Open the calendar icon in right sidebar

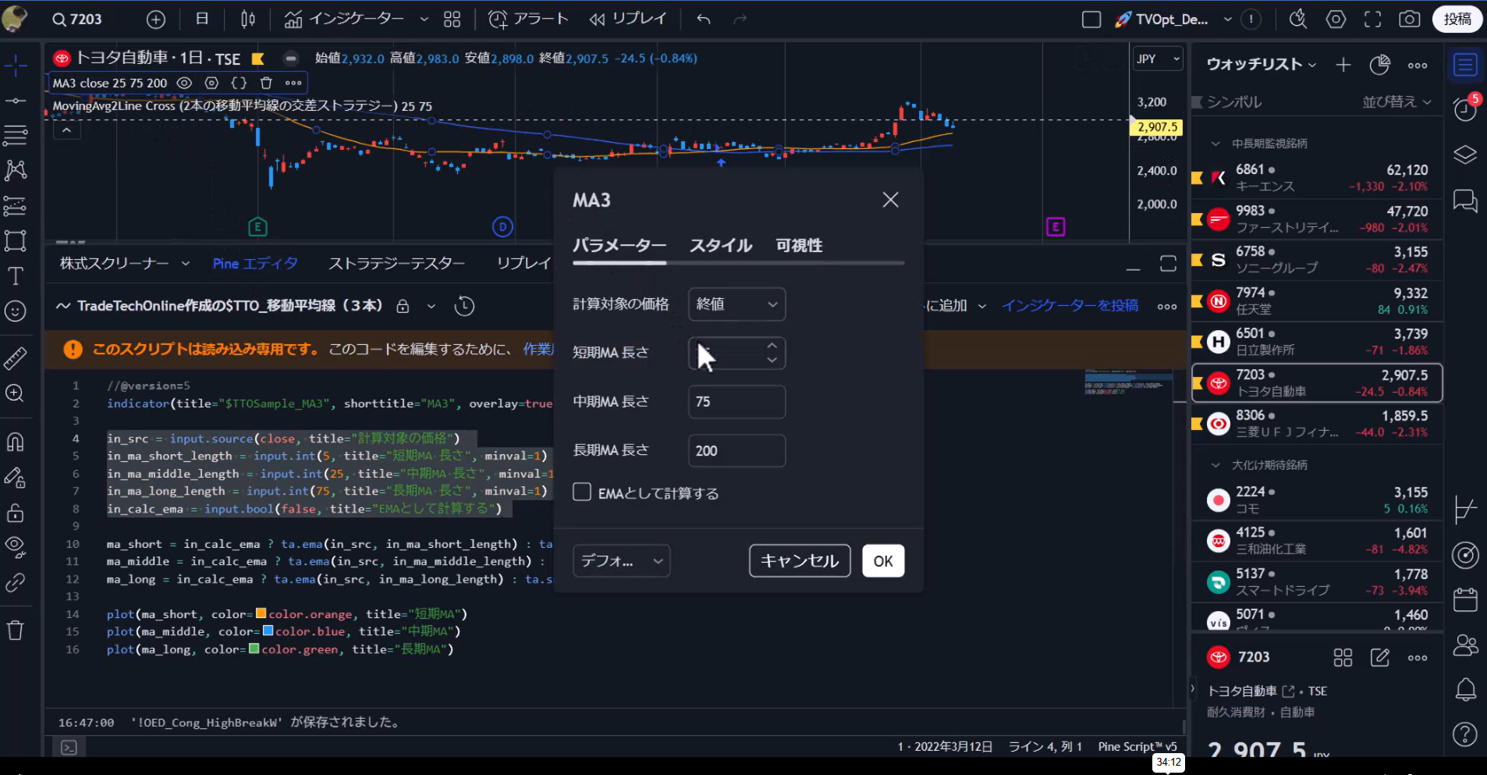point(1465,599)
